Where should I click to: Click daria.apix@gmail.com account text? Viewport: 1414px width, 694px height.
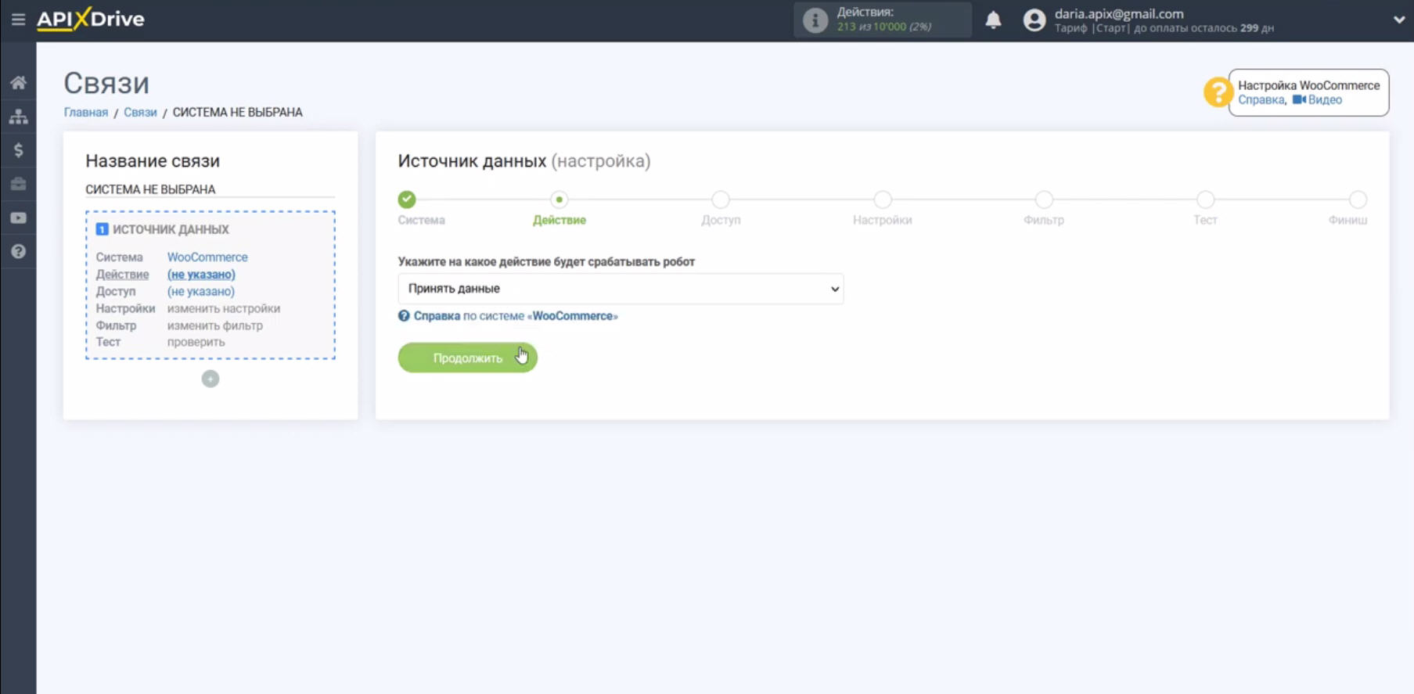tap(1119, 13)
